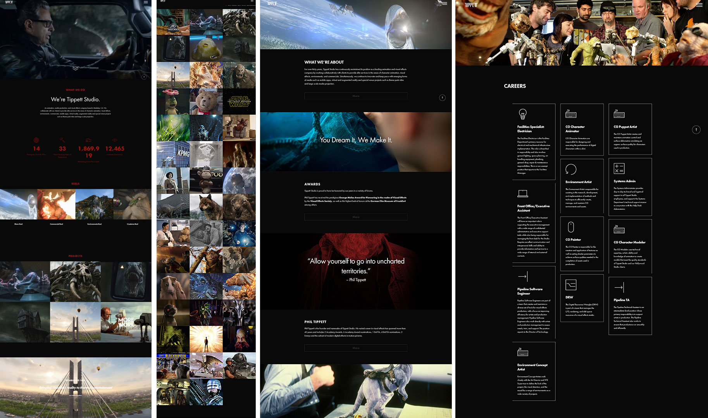The image size is (708, 418).
Task: Click the Tippett logo on the home page
Action: [x=9, y=2]
